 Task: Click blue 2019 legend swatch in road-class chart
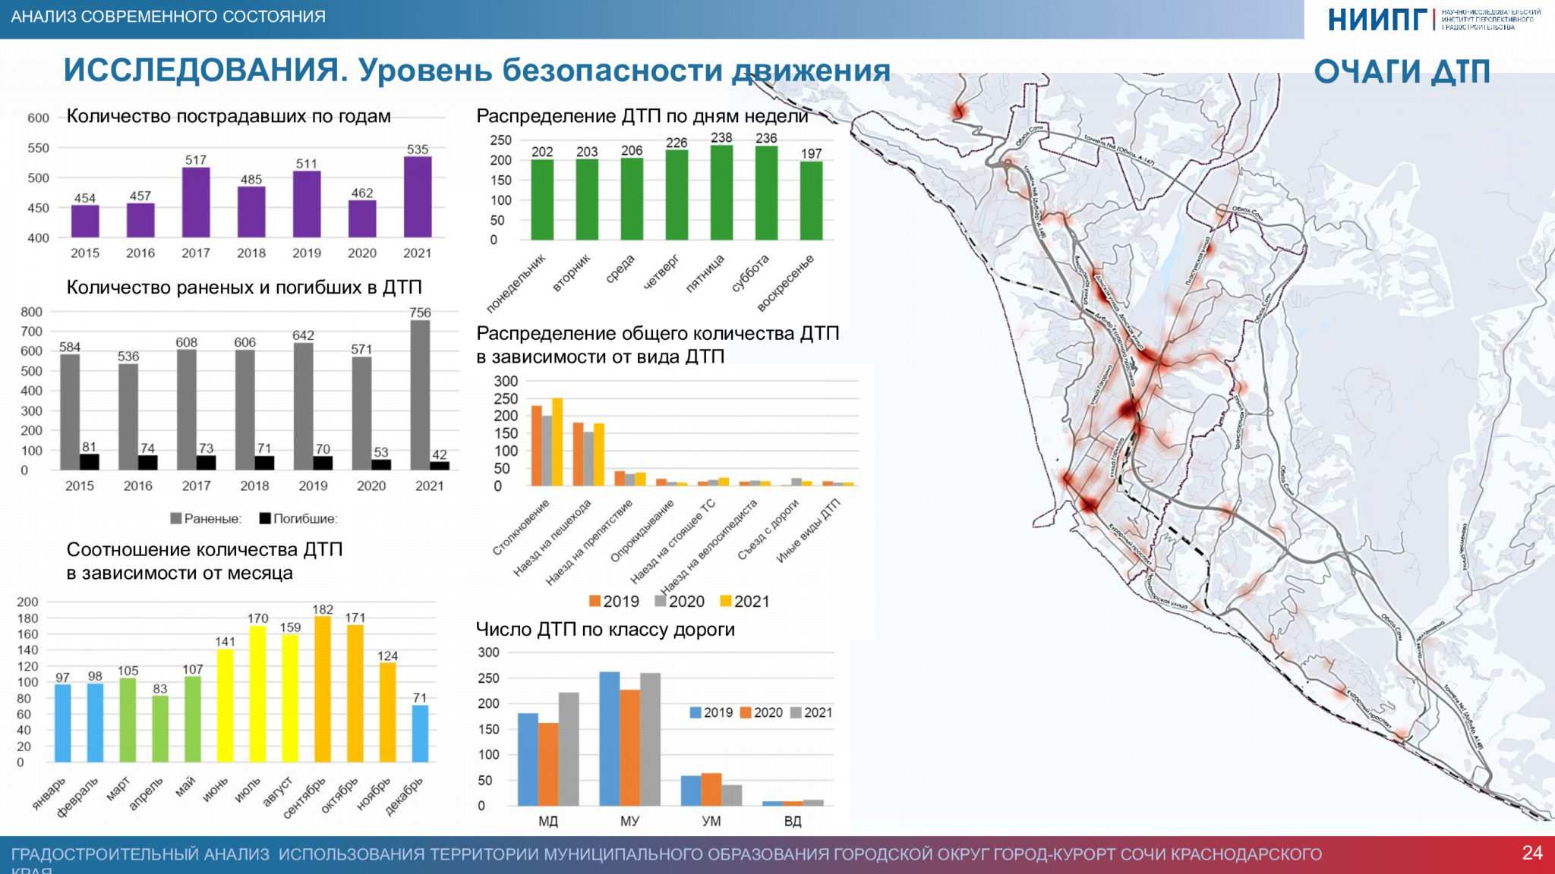click(695, 712)
